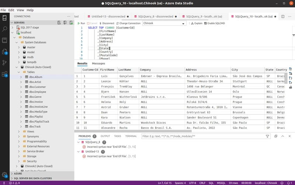The height and width of the screenshot is (185, 295).
Task: Open the File menu
Action: 3,10
